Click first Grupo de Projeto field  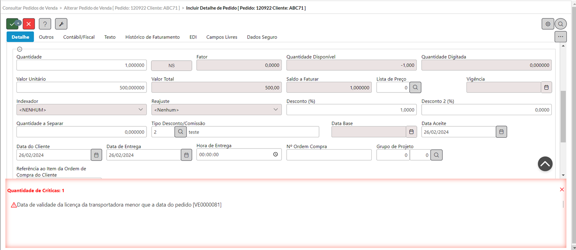[393, 155]
